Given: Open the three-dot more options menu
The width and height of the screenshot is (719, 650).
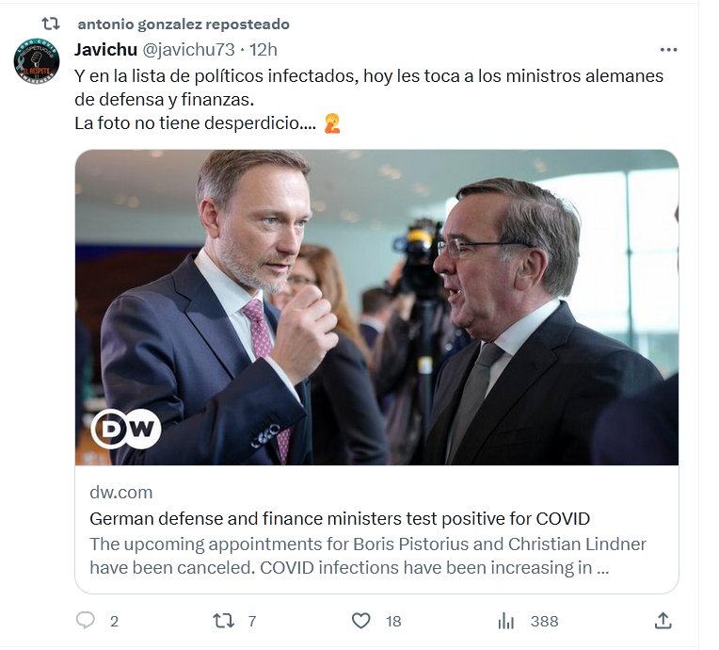Looking at the screenshot, I should pos(668,50).
